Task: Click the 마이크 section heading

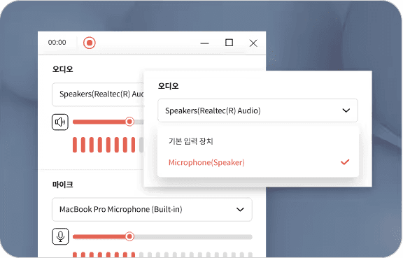Action: coord(63,185)
